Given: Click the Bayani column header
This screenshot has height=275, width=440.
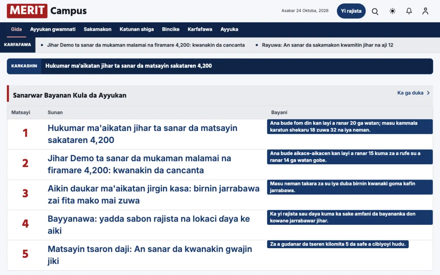Looking at the screenshot, I should coord(279,113).
